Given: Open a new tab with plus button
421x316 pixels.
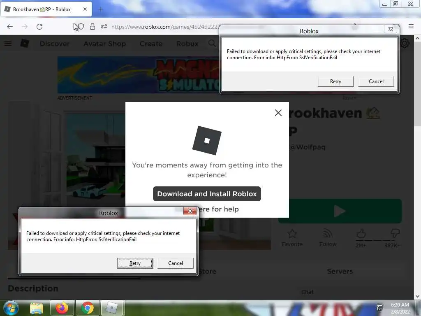Looking at the screenshot, I should click(101, 9).
